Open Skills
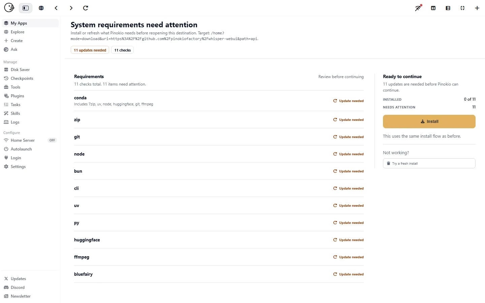This screenshot has width=485, height=303. pos(30,113)
